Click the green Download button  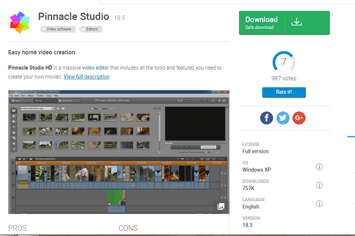point(285,23)
